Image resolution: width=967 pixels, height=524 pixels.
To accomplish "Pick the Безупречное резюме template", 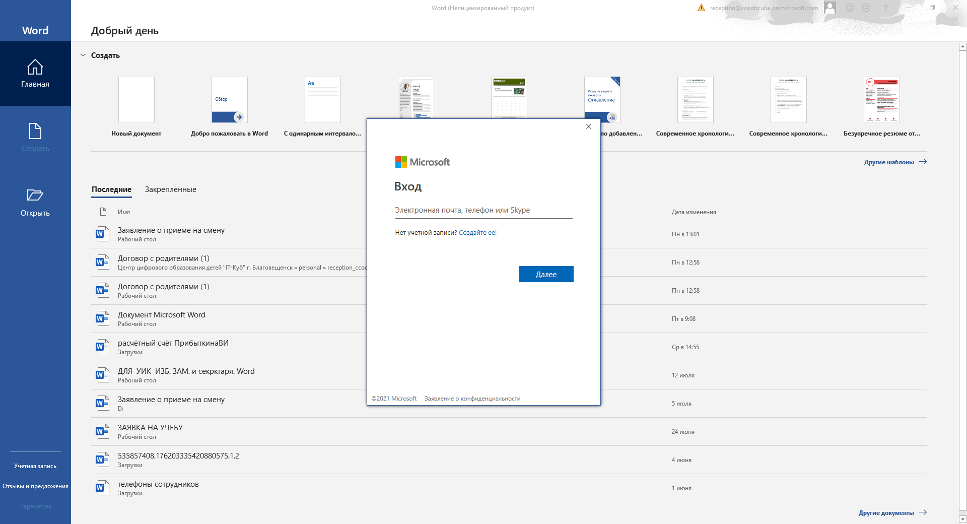I will pos(882,107).
